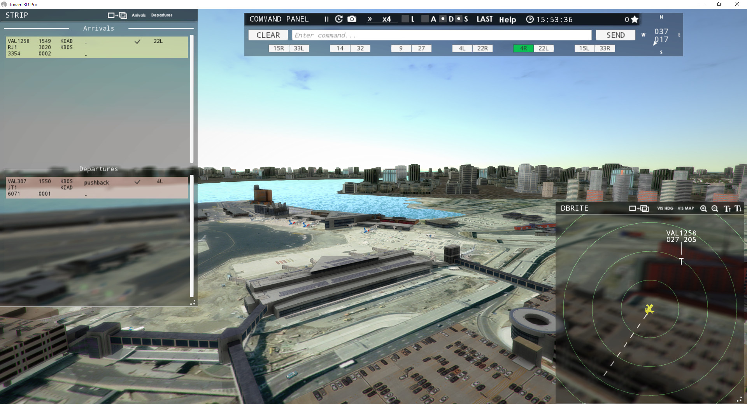Zoom in on the DBRITE radar
This screenshot has height=404, width=747.
point(703,209)
